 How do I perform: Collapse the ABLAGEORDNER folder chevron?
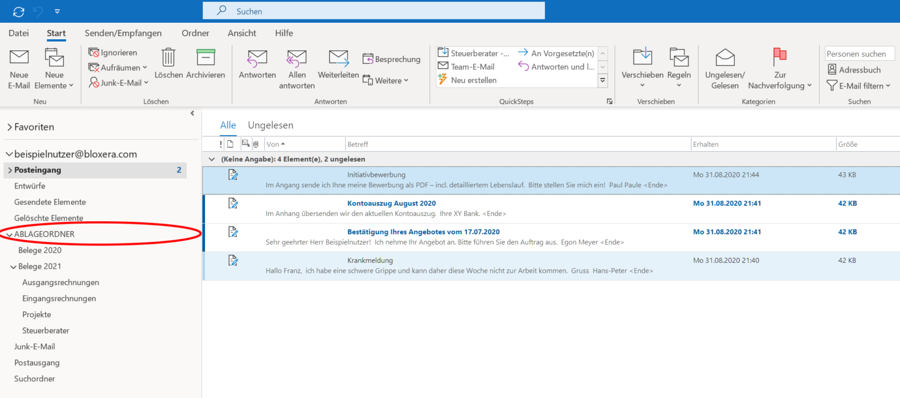9,234
